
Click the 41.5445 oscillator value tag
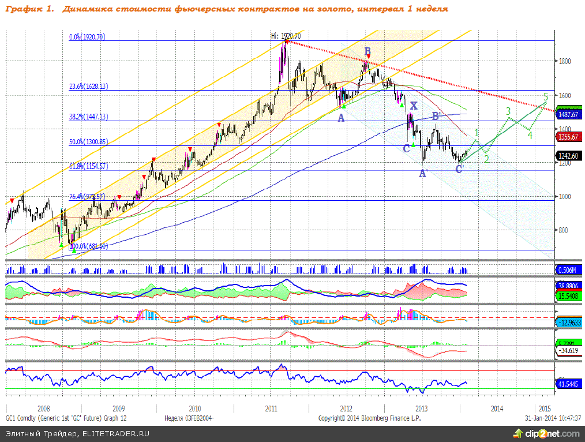pyautogui.click(x=569, y=383)
